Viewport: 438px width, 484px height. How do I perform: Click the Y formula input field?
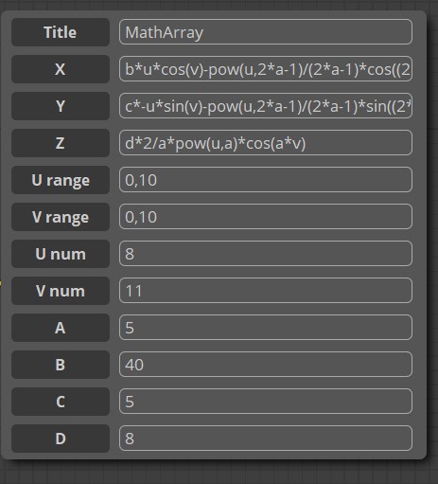(x=266, y=106)
